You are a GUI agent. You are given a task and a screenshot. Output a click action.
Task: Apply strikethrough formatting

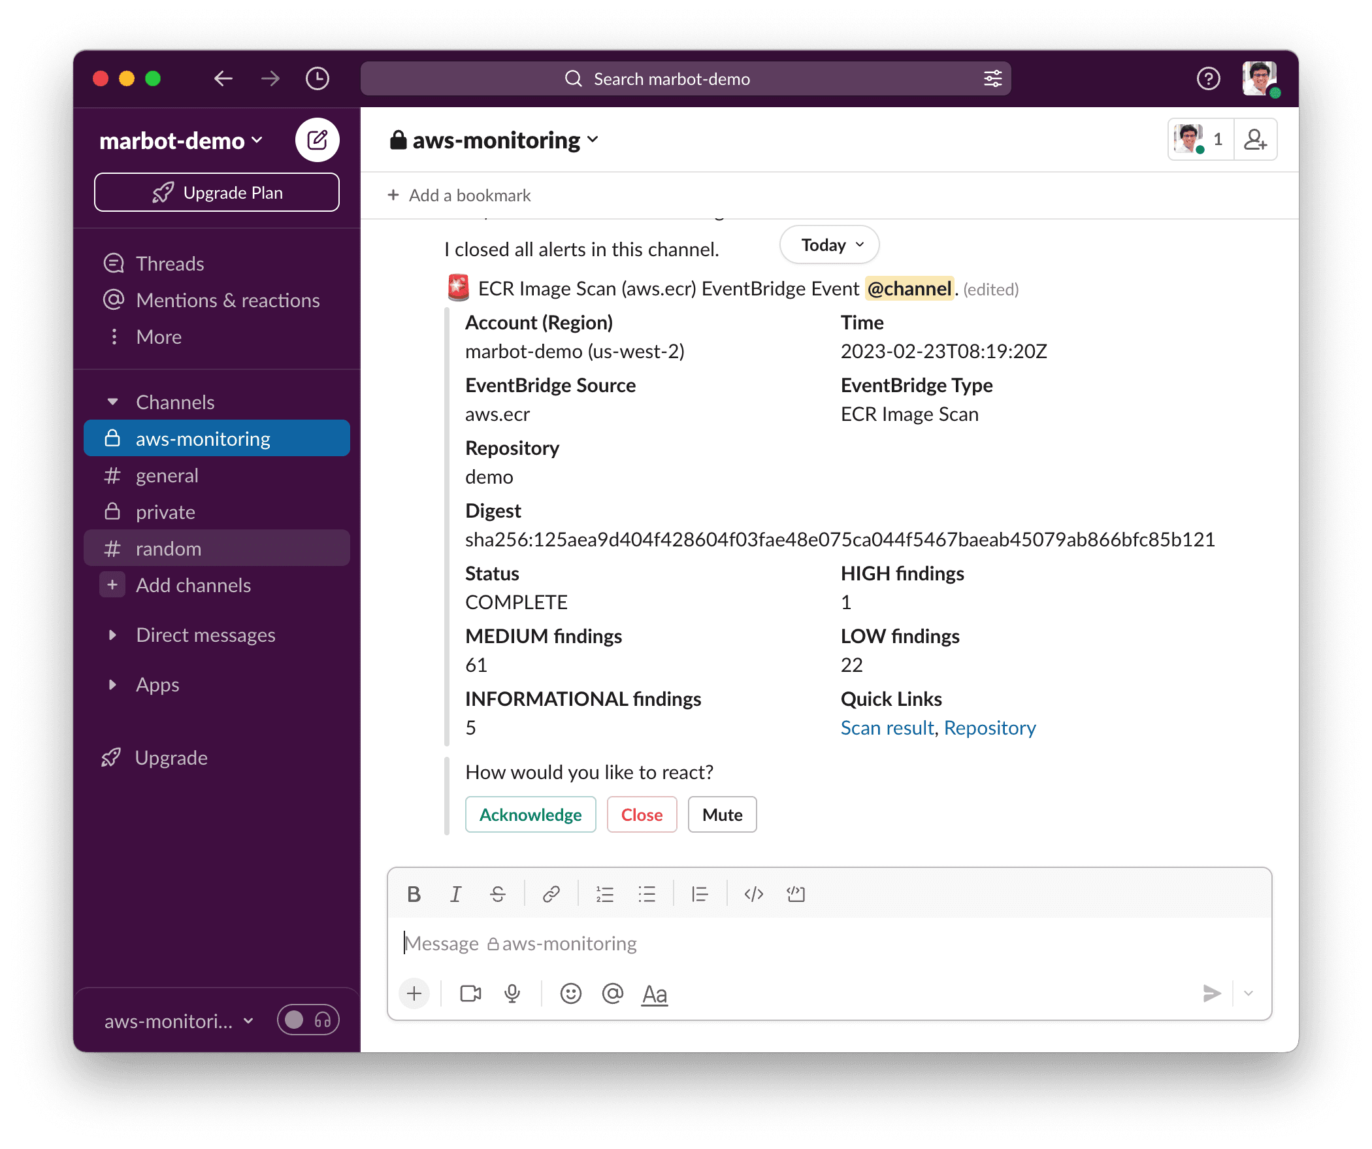498,894
